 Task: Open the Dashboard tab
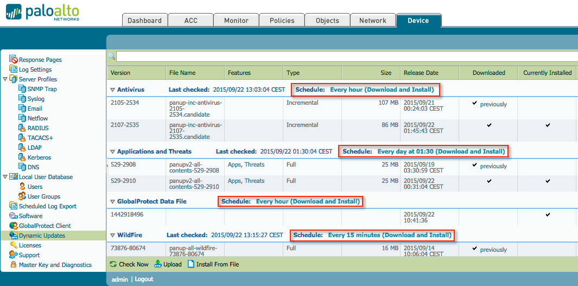[144, 20]
